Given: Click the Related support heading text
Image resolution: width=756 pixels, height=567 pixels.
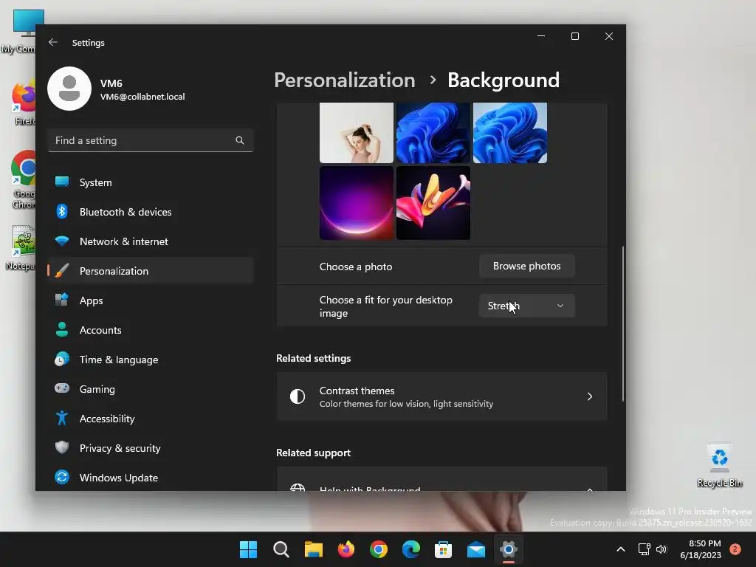Looking at the screenshot, I should [x=313, y=453].
